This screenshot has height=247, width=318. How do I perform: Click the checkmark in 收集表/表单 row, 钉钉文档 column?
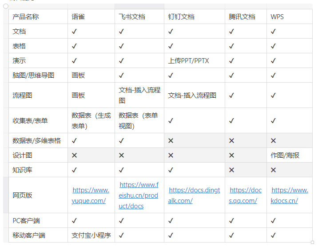(x=171, y=121)
